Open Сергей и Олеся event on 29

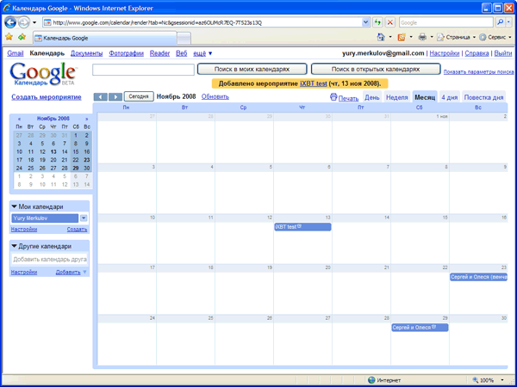[x=420, y=328]
